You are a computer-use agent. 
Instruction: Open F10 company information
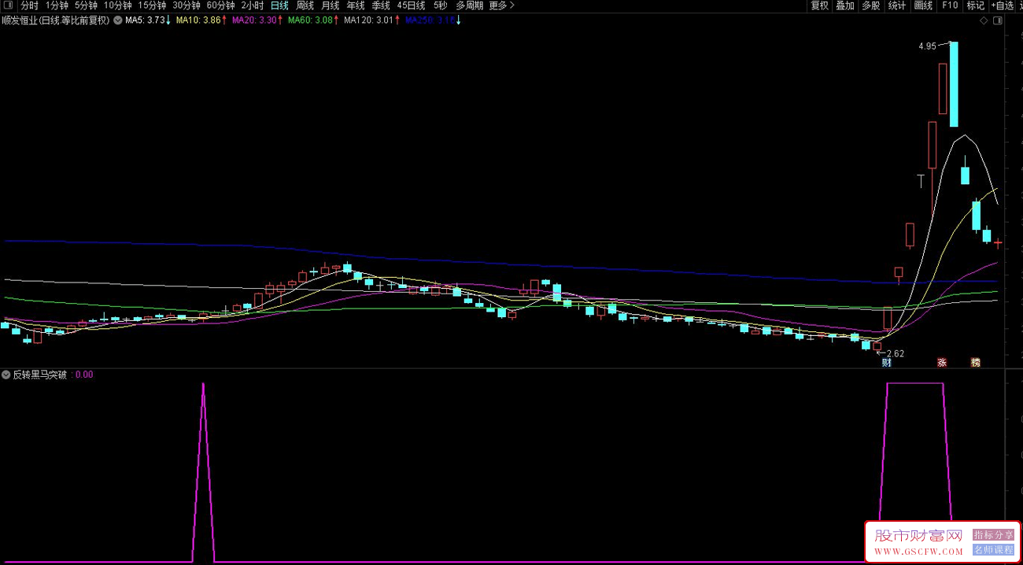950,6
